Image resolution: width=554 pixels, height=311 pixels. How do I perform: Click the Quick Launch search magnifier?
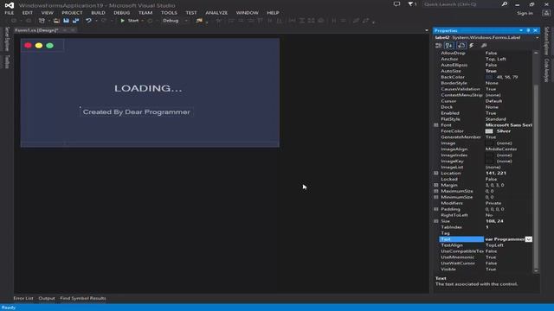coord(505,4)
